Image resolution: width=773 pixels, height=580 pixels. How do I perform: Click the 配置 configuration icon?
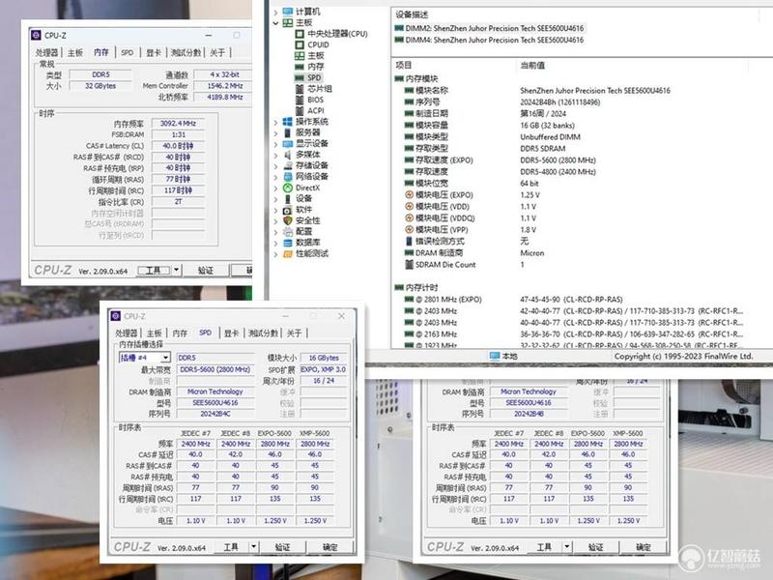point(288,232)
